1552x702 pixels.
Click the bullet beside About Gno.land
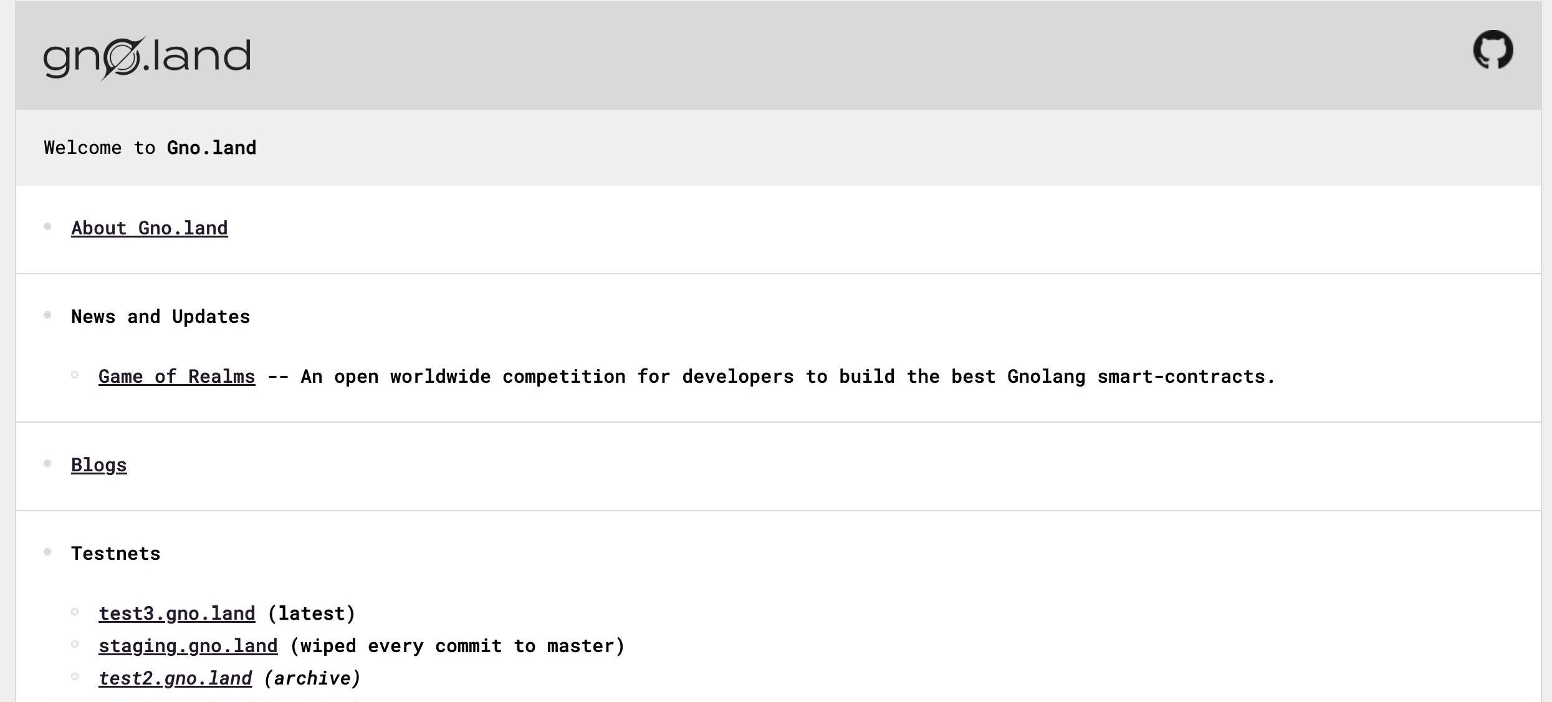(x=47, y=226)
